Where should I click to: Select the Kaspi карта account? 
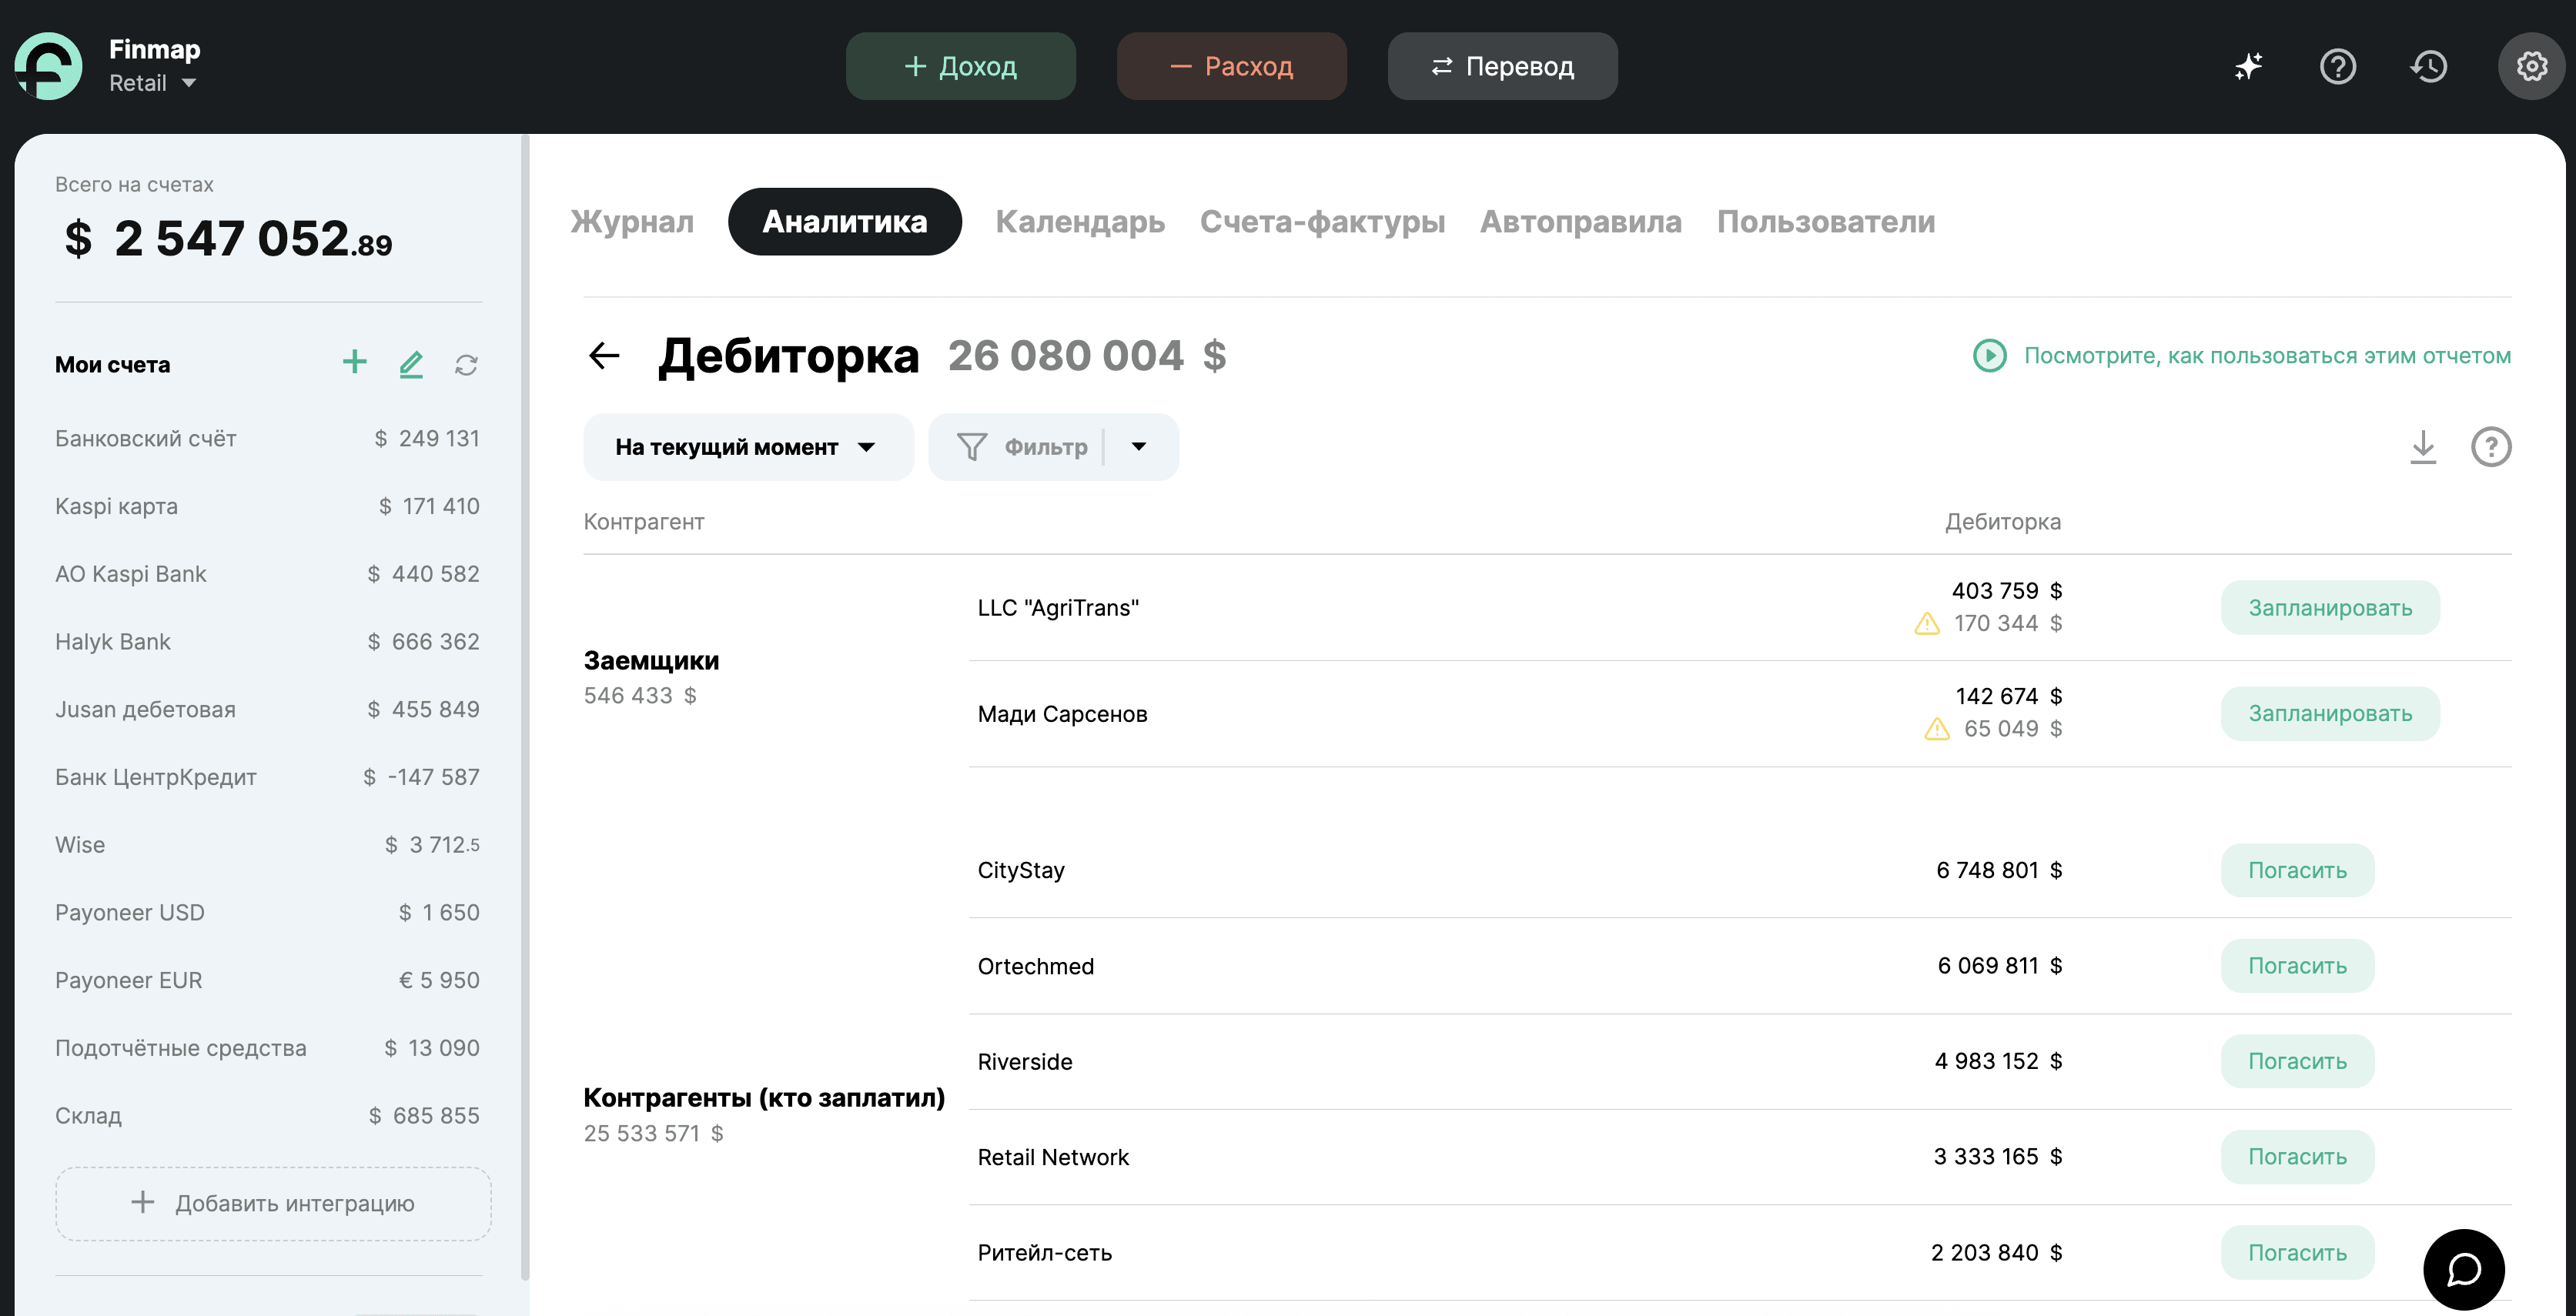[x=268, y=506]
